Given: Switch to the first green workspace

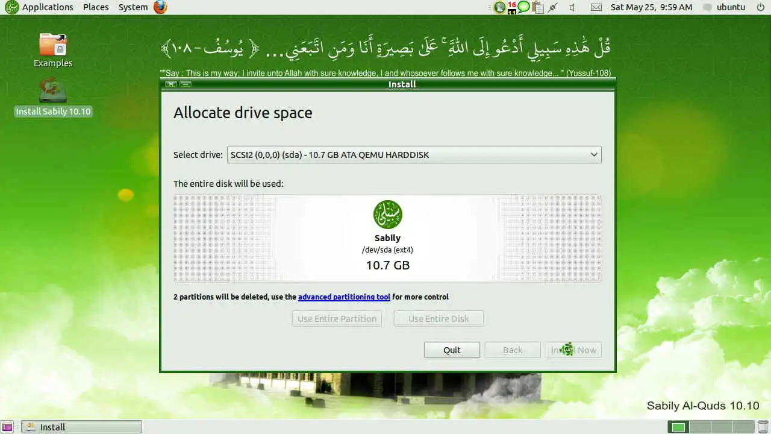Looking at the screenshot, I should click(679, 427).
